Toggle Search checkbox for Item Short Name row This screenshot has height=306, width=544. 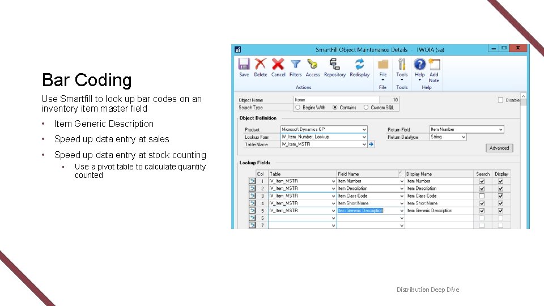coord(482,203)
